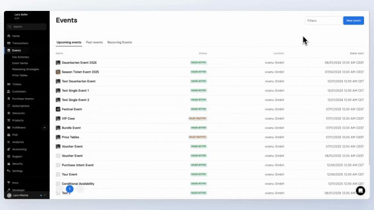Click the sidebar Search field
The width and height of the screenshot is (374, 210).
click(x=26, y=27)
